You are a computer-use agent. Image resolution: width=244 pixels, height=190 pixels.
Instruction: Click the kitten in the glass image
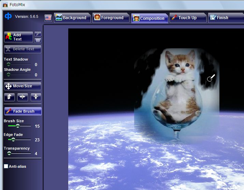click(177, 96)
